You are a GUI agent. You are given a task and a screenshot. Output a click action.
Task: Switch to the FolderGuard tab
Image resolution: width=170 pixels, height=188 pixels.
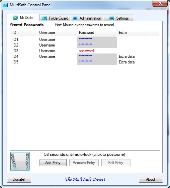click(x=55, y=18)
